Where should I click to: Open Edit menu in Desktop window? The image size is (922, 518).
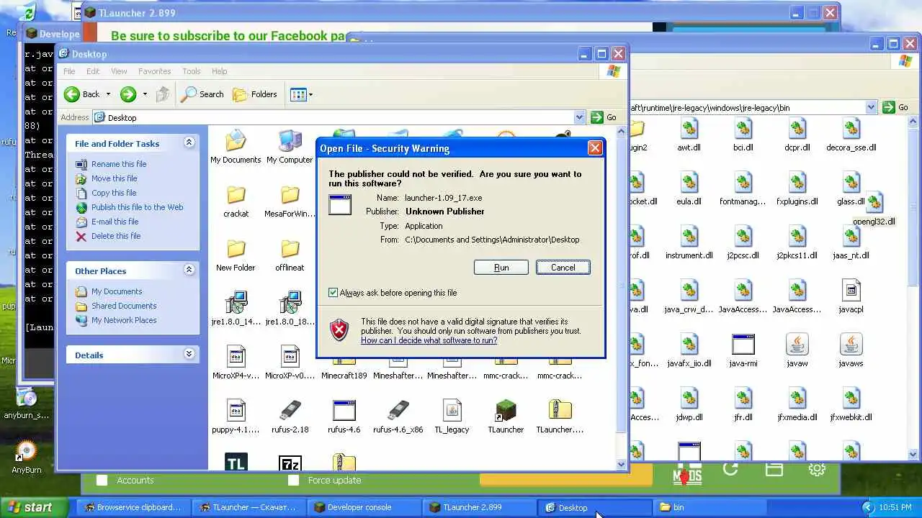point(93,71)
